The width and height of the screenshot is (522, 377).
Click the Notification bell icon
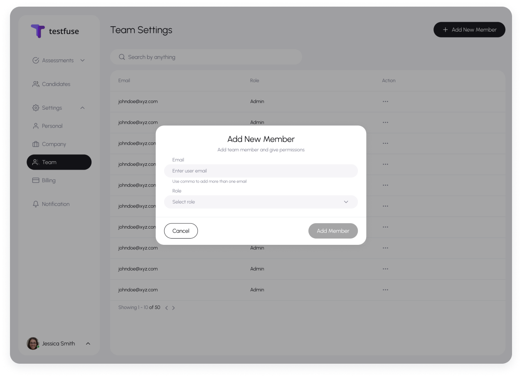point(36,204)
